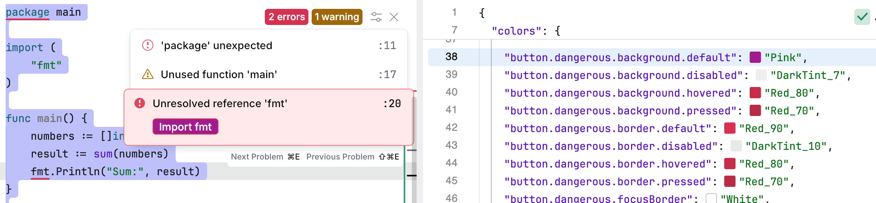Viewport: 876px width, 203px height.
Task: Click the warning triangle beside Unused function
Action: pyautogui.click(x=148, y=75)
